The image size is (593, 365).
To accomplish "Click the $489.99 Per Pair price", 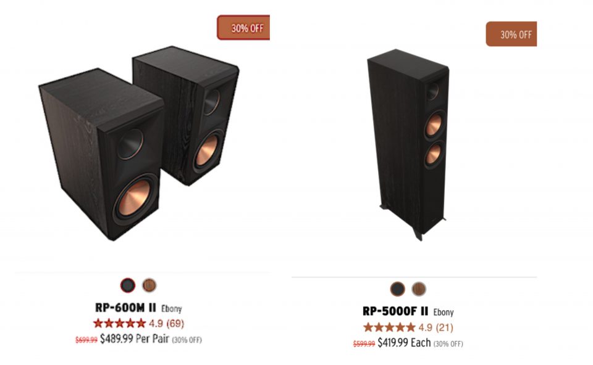I will (x=134, y=339).
